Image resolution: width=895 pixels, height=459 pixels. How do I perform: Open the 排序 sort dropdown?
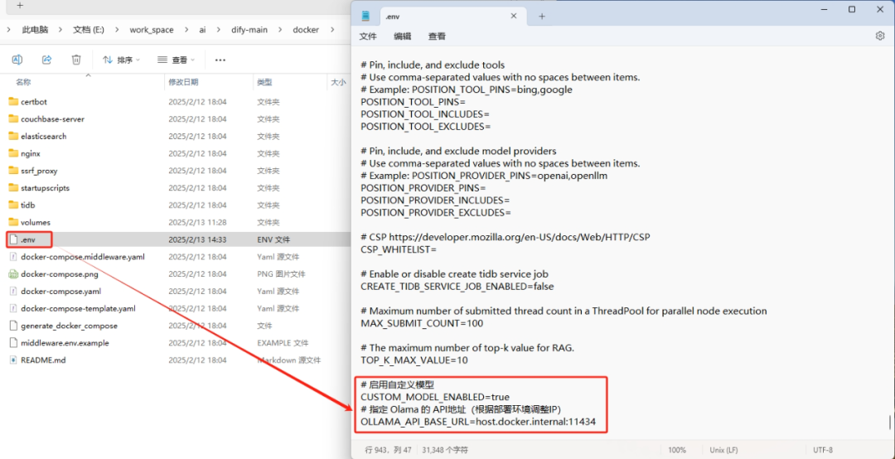(121, 60)
